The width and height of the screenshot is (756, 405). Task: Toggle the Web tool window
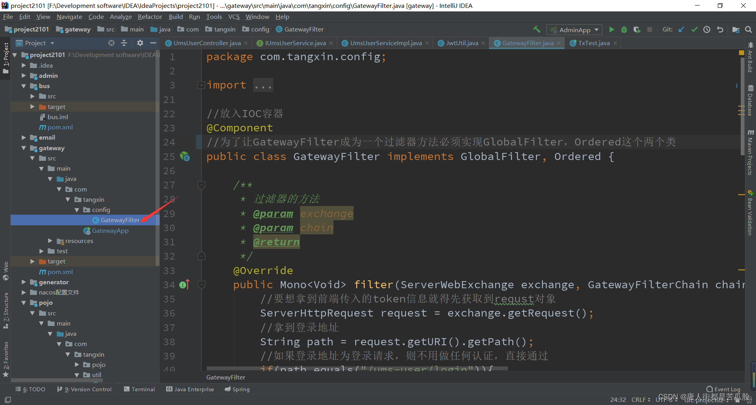[x=6, y=271]
